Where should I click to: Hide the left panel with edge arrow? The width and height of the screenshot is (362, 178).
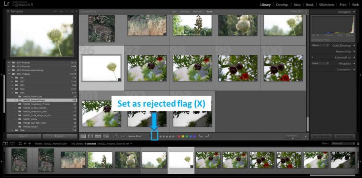click(1, 75)
